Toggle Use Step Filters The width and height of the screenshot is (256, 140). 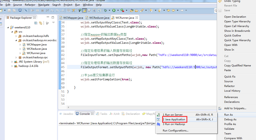pos(74,11)
